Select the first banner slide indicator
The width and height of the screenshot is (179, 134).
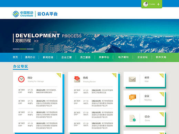tap(16, 49)
